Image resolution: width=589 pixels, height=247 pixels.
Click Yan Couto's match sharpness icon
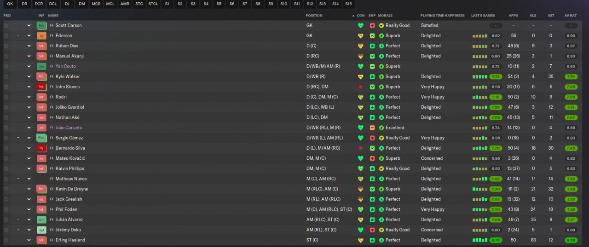point(372,67)
